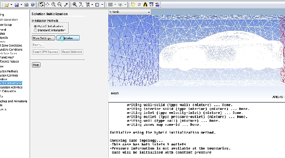
Task: Select Solution Initialization in navigation tree
Action: [11, 83]
